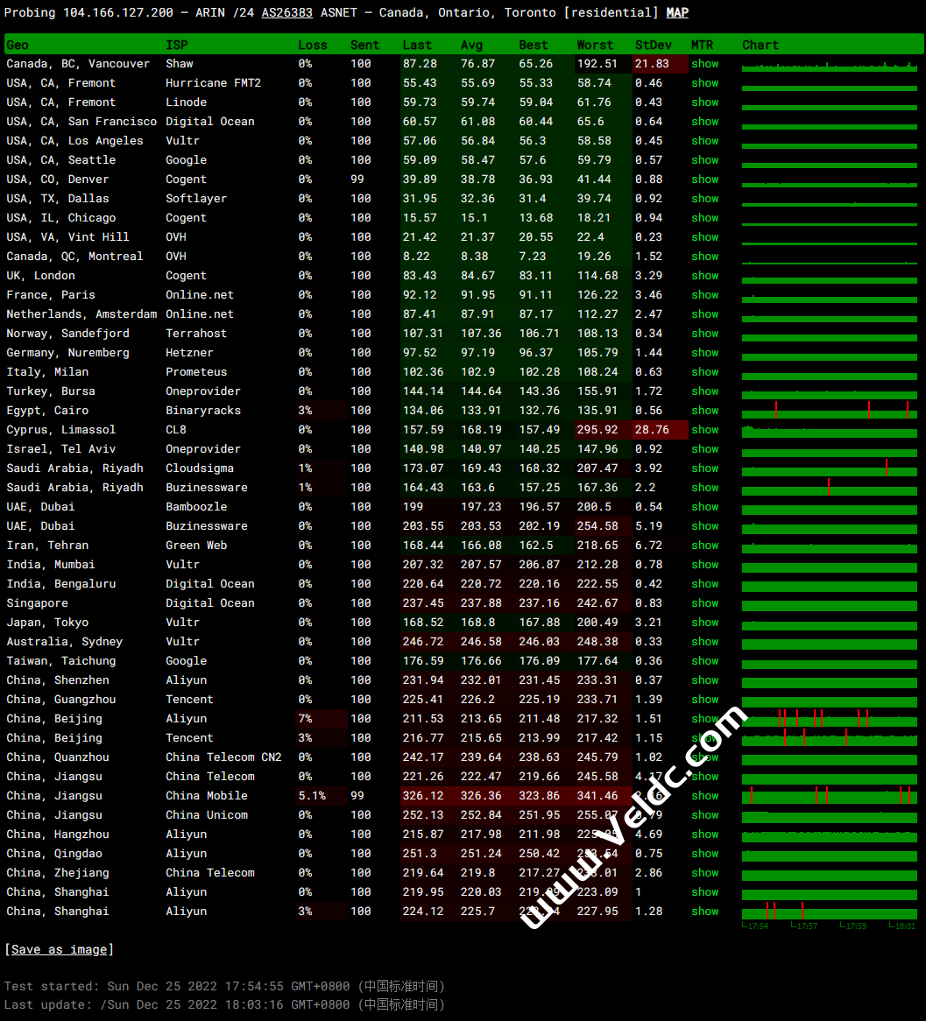926x1021 pixels.
Task: Open the AS26383 link in the header
Action: tap(286, 12)
